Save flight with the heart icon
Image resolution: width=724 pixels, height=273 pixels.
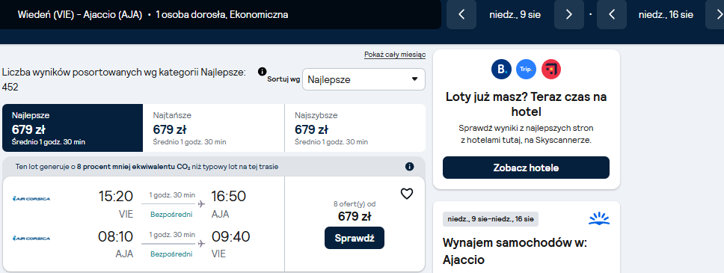click(x=406, y=194)
